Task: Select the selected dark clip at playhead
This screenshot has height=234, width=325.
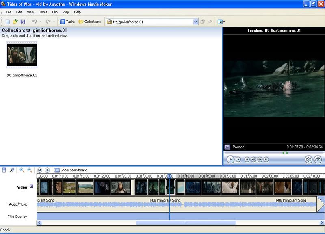Action: [171, 187]
